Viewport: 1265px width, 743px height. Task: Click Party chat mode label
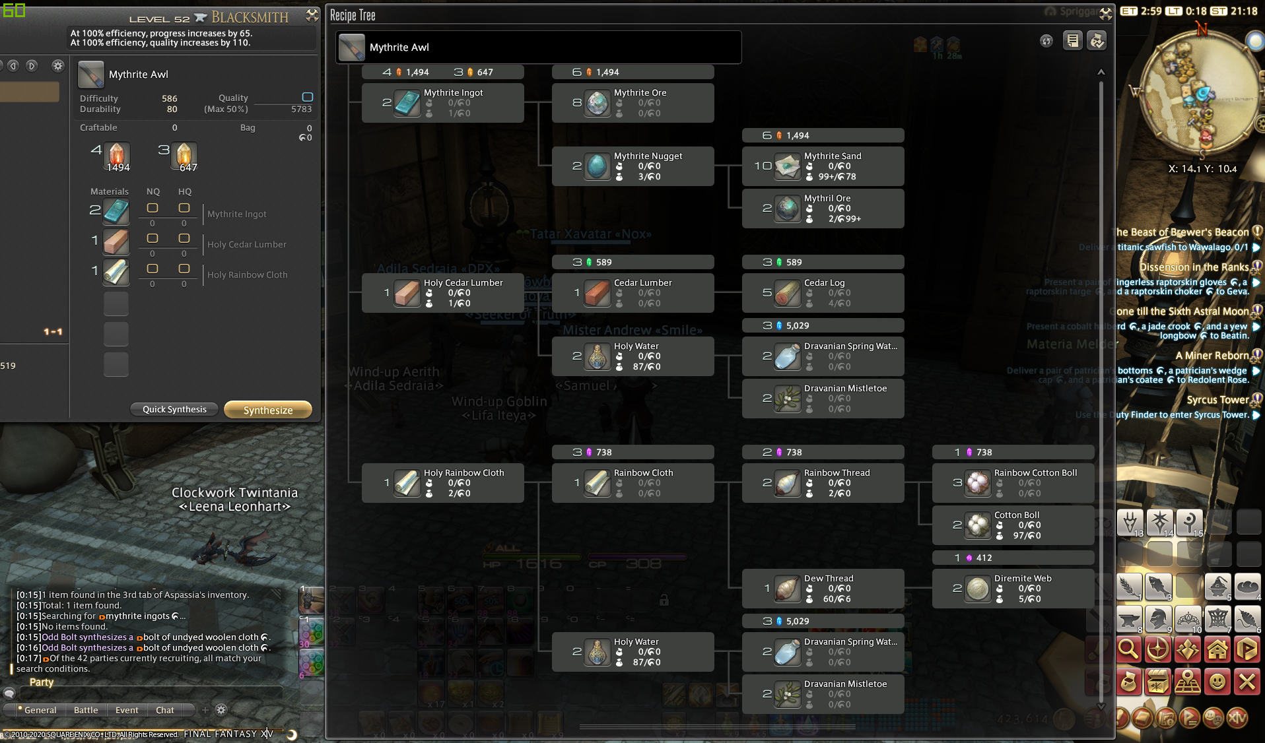pos(41,682)
